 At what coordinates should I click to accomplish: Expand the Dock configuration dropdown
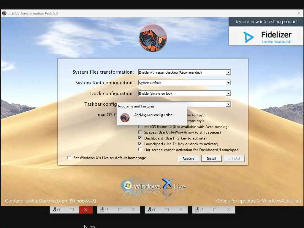click(x=184, y=94)
